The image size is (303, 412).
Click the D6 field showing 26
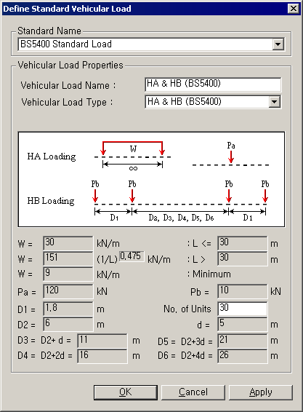[243, 356]
